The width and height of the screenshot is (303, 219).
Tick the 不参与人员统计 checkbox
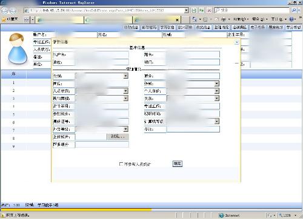pyautogui.click(x=121, y=164)
